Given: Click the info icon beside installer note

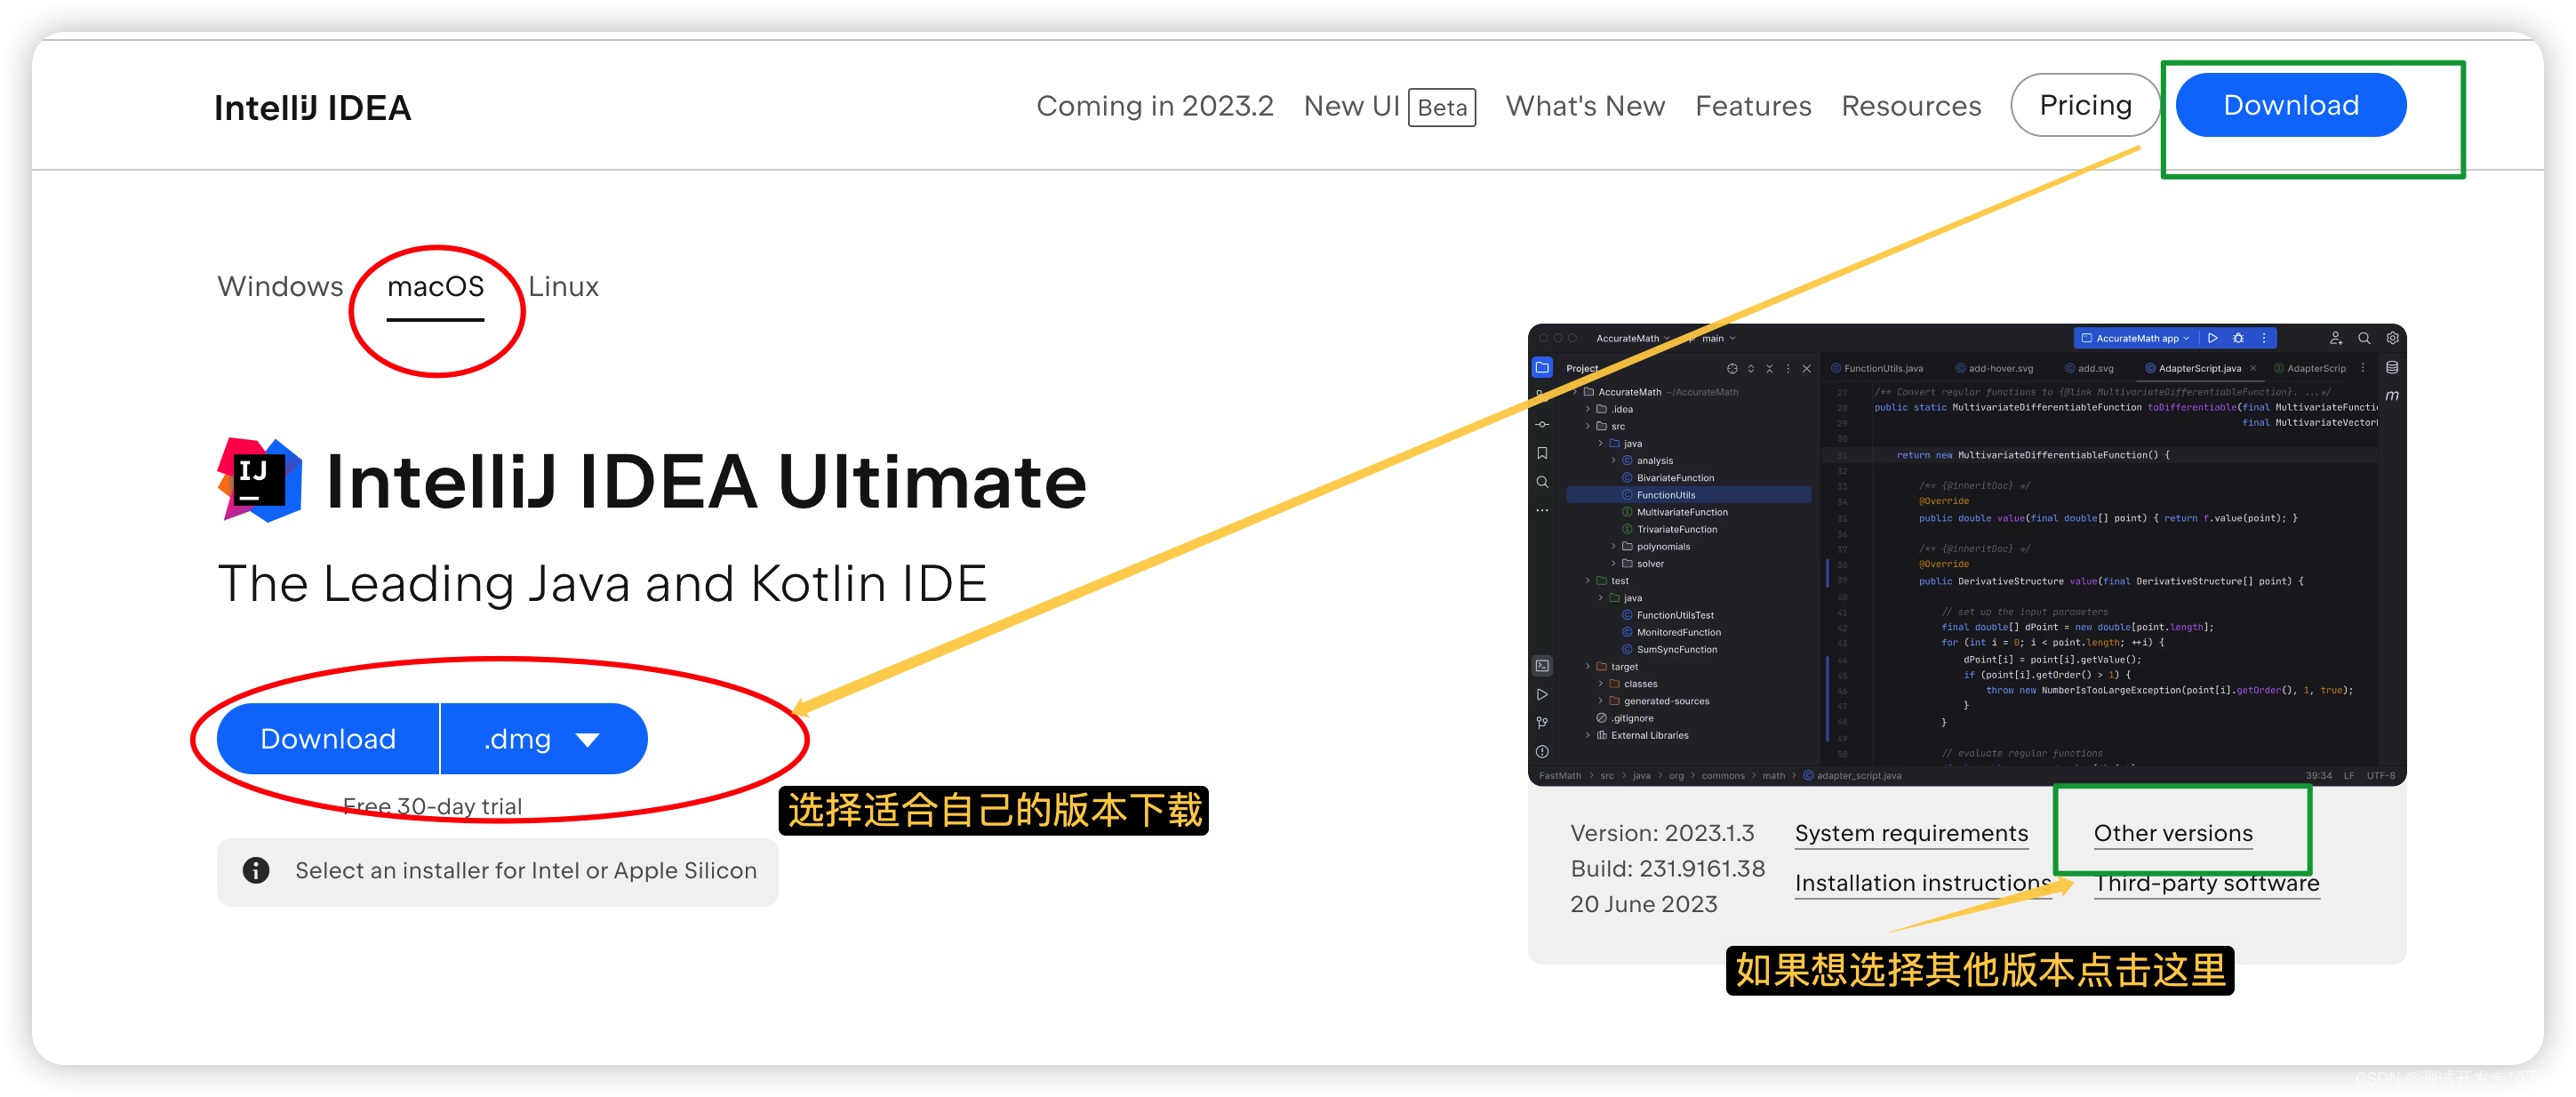Looking at the screenshot, I should point(256,870).
